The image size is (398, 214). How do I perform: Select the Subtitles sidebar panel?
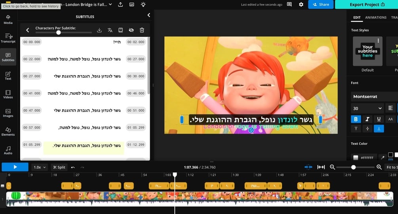tap(8, 57)
